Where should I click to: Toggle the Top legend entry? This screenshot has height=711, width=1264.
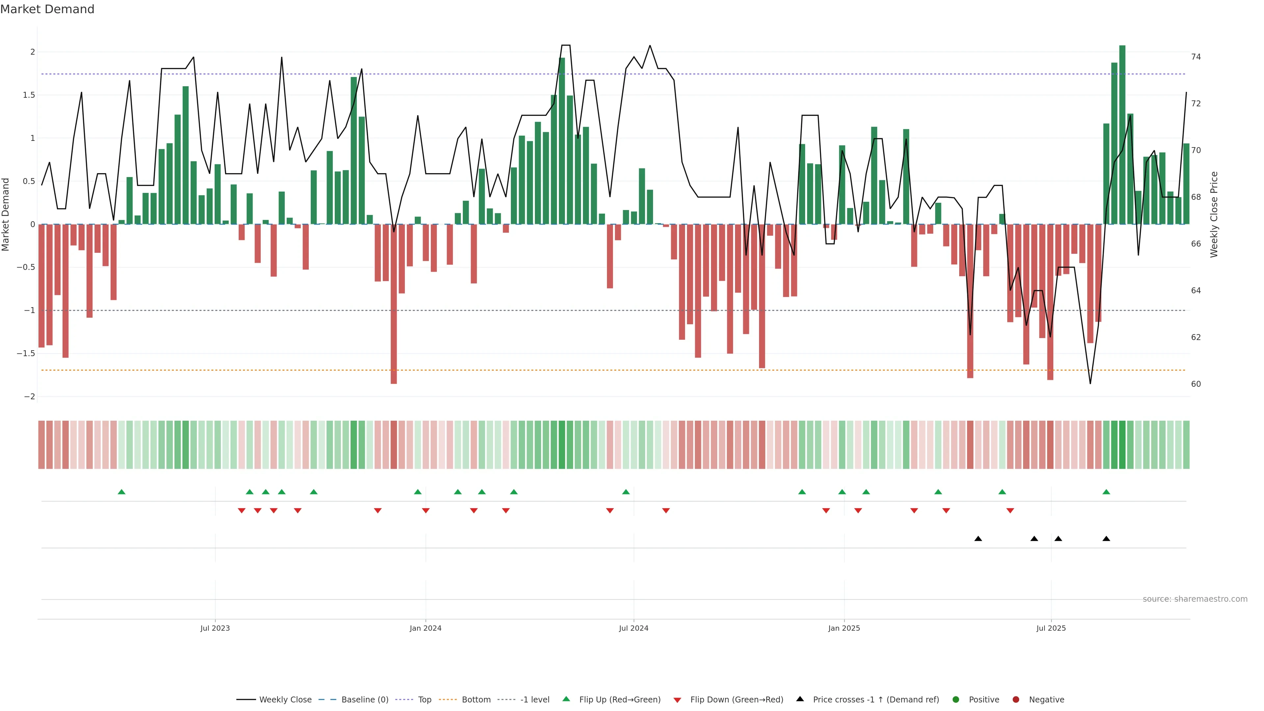coord(424,700)
